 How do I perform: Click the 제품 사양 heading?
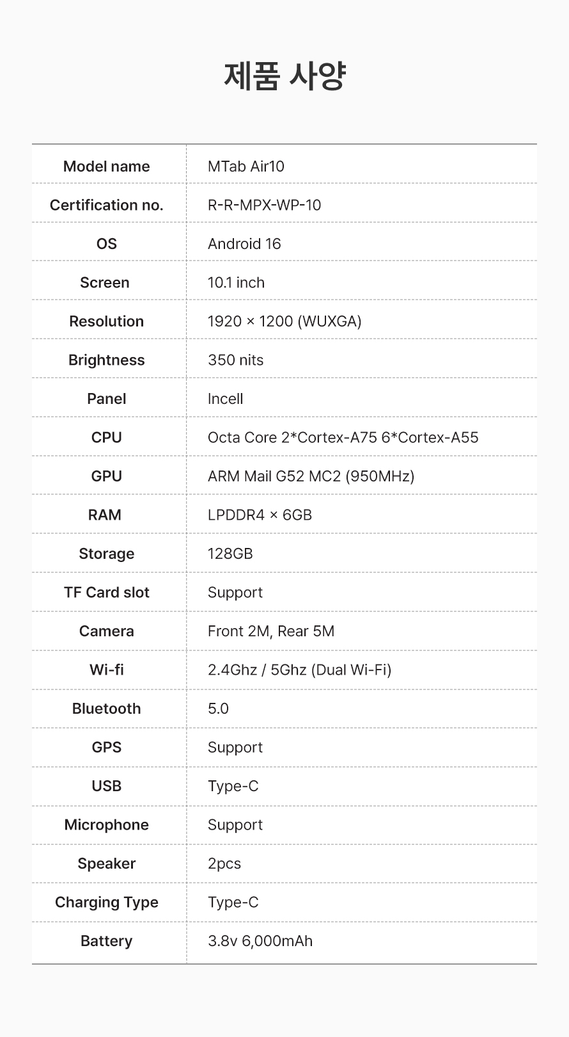(284, 76)
